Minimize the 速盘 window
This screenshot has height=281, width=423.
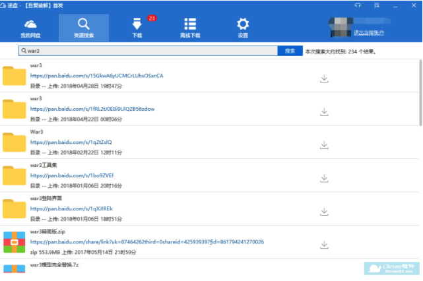[x=395, y=6]
